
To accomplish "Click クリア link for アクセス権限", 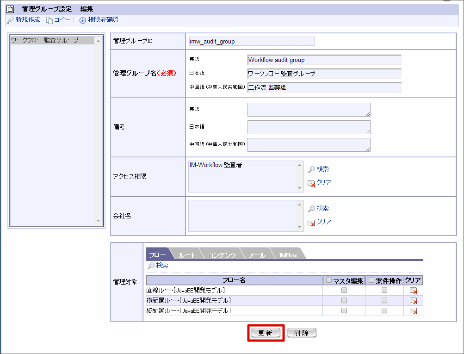I will (324, 183).
